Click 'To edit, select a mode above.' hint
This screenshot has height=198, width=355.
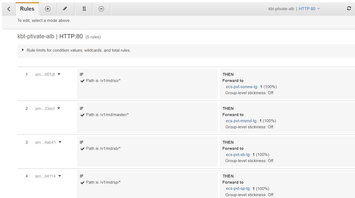[44, 20]
